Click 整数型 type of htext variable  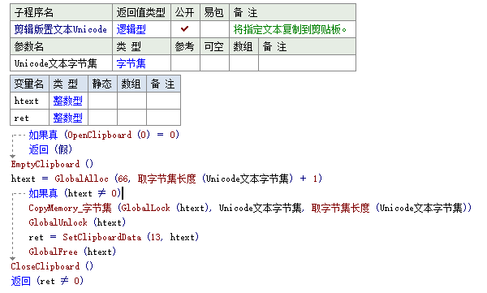point(68,101)
